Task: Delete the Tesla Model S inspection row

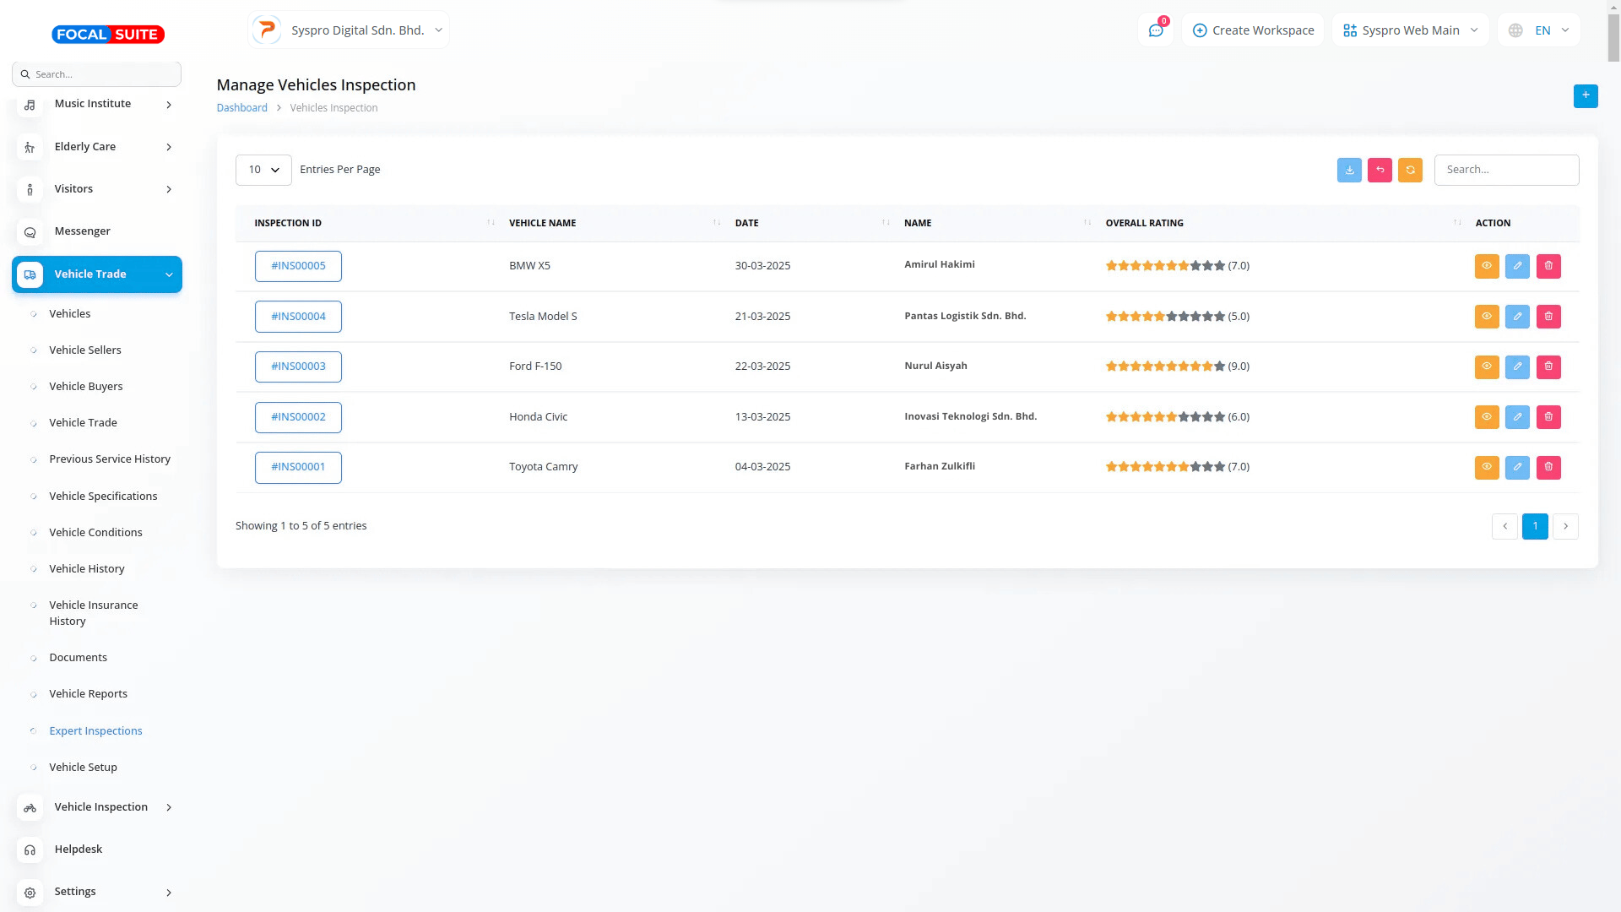Action: [x=1548, y=317]
